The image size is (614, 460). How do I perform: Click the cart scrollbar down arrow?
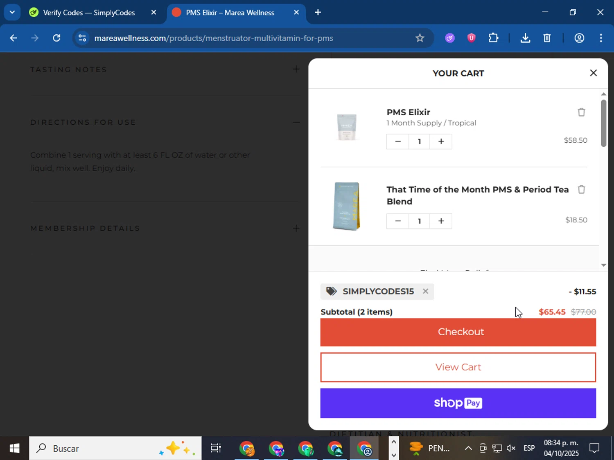[603, 265]
